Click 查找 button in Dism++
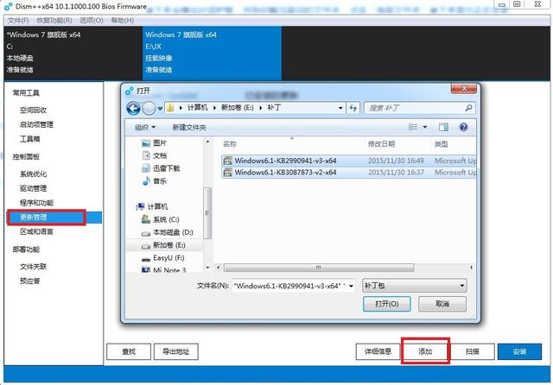Image resolution: width=553 pixels, height=385 pixels. click(129, 351)
